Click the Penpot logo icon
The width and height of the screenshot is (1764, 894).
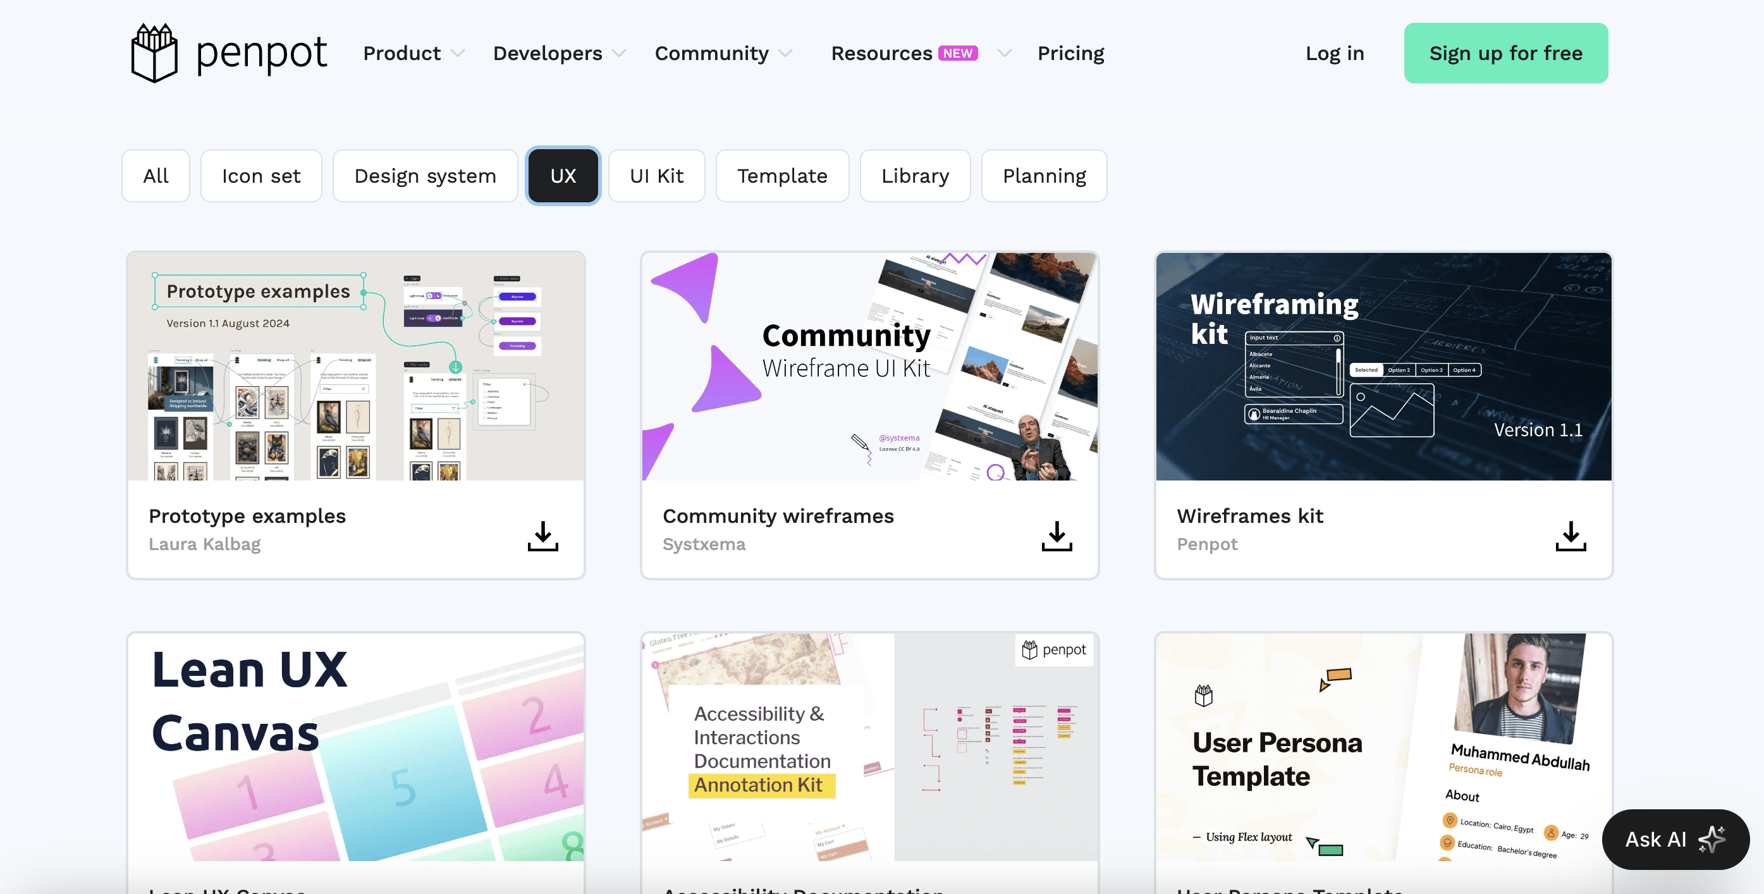(154, 53)
